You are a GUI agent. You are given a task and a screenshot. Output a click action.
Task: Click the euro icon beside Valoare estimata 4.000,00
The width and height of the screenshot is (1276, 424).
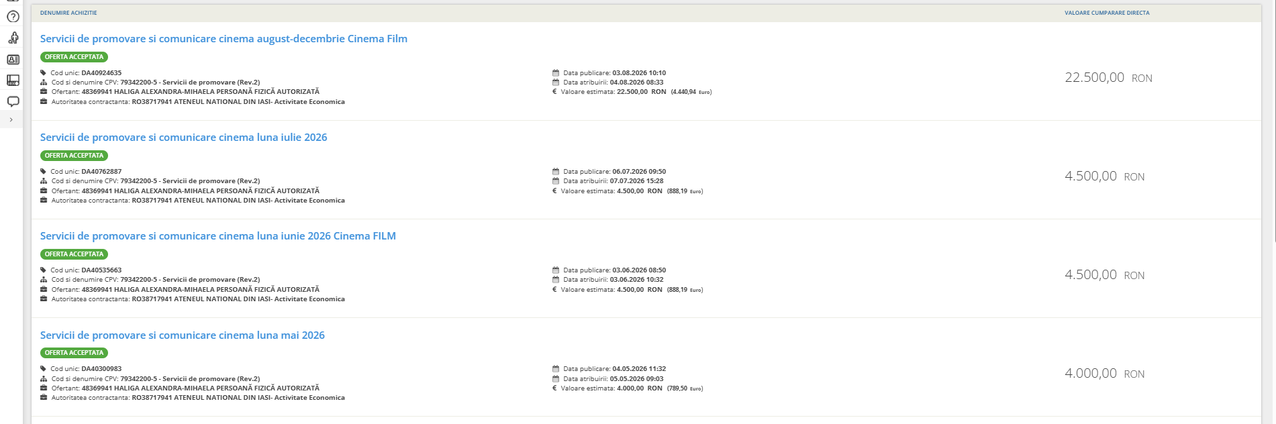coord(554,388)
